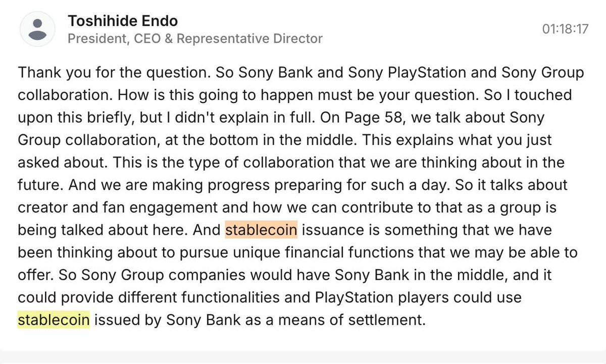Select the orange-highlighted stablecoin word
The image size is (606, 364).
coord(261,230)
